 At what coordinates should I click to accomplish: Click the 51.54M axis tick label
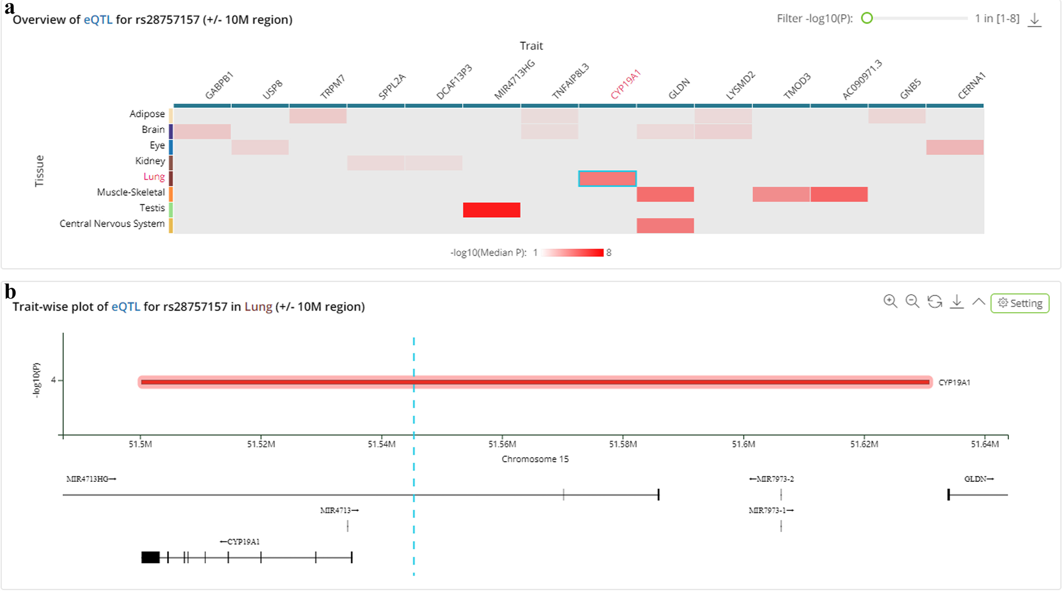tap(381, 444)
